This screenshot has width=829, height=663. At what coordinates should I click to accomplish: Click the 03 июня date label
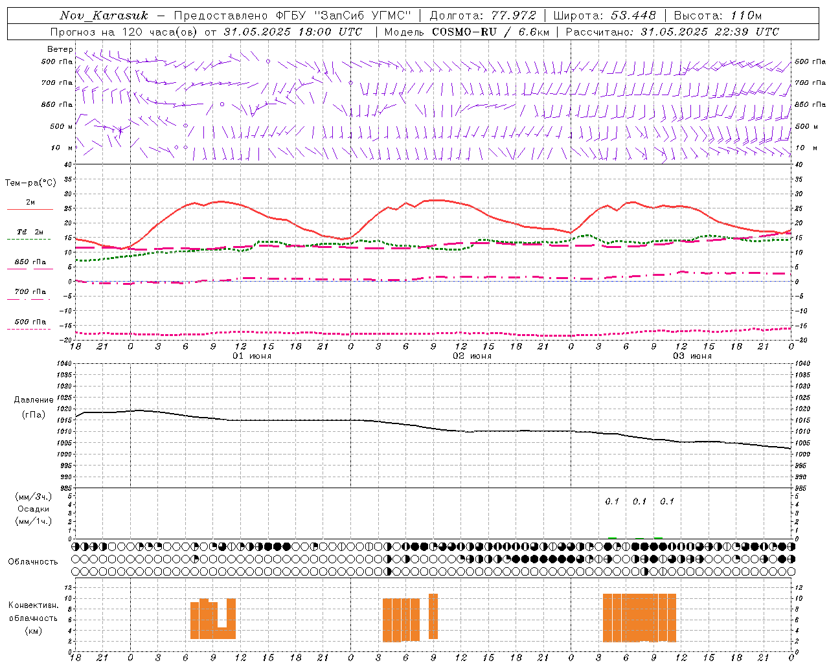[692, 356]
